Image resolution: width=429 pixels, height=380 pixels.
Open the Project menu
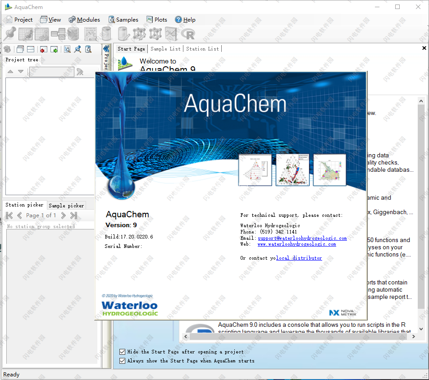pos(20,20)
